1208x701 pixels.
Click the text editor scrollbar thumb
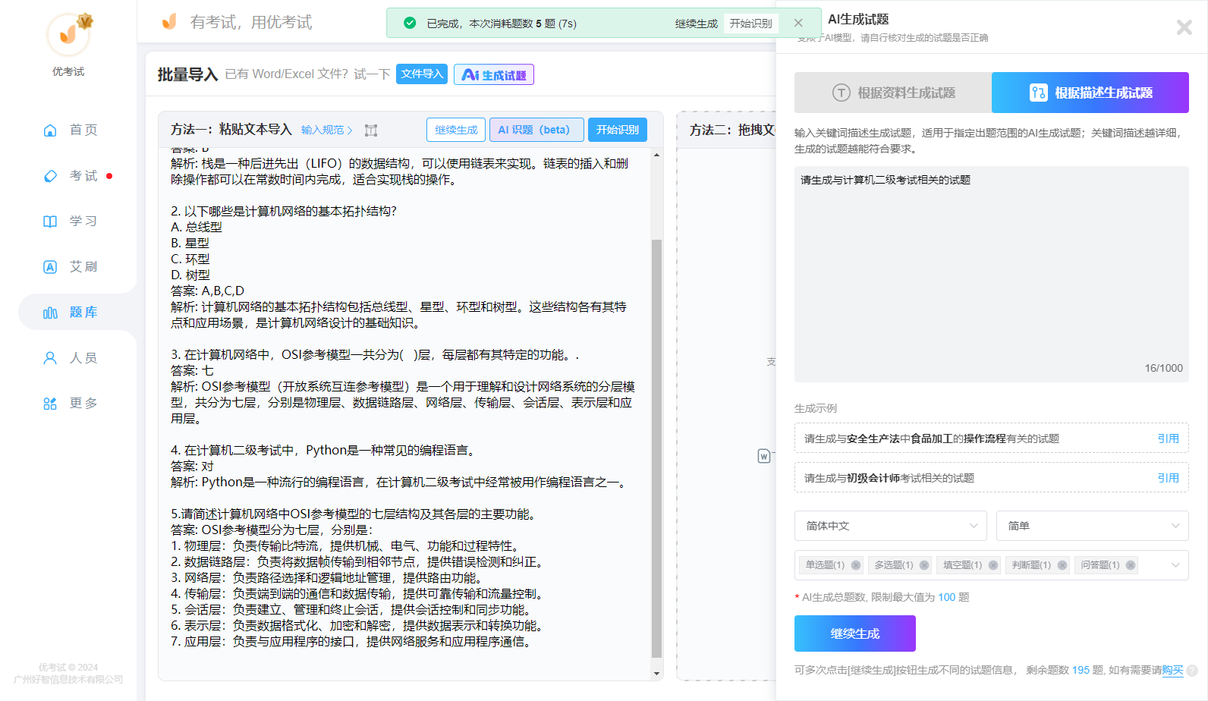tap(656, 448)
